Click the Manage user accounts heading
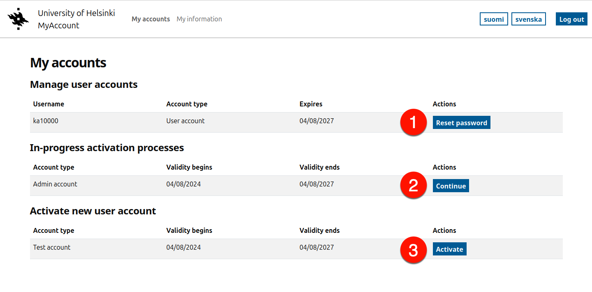This screenshot has width=592, height=292. pos(84,85)
